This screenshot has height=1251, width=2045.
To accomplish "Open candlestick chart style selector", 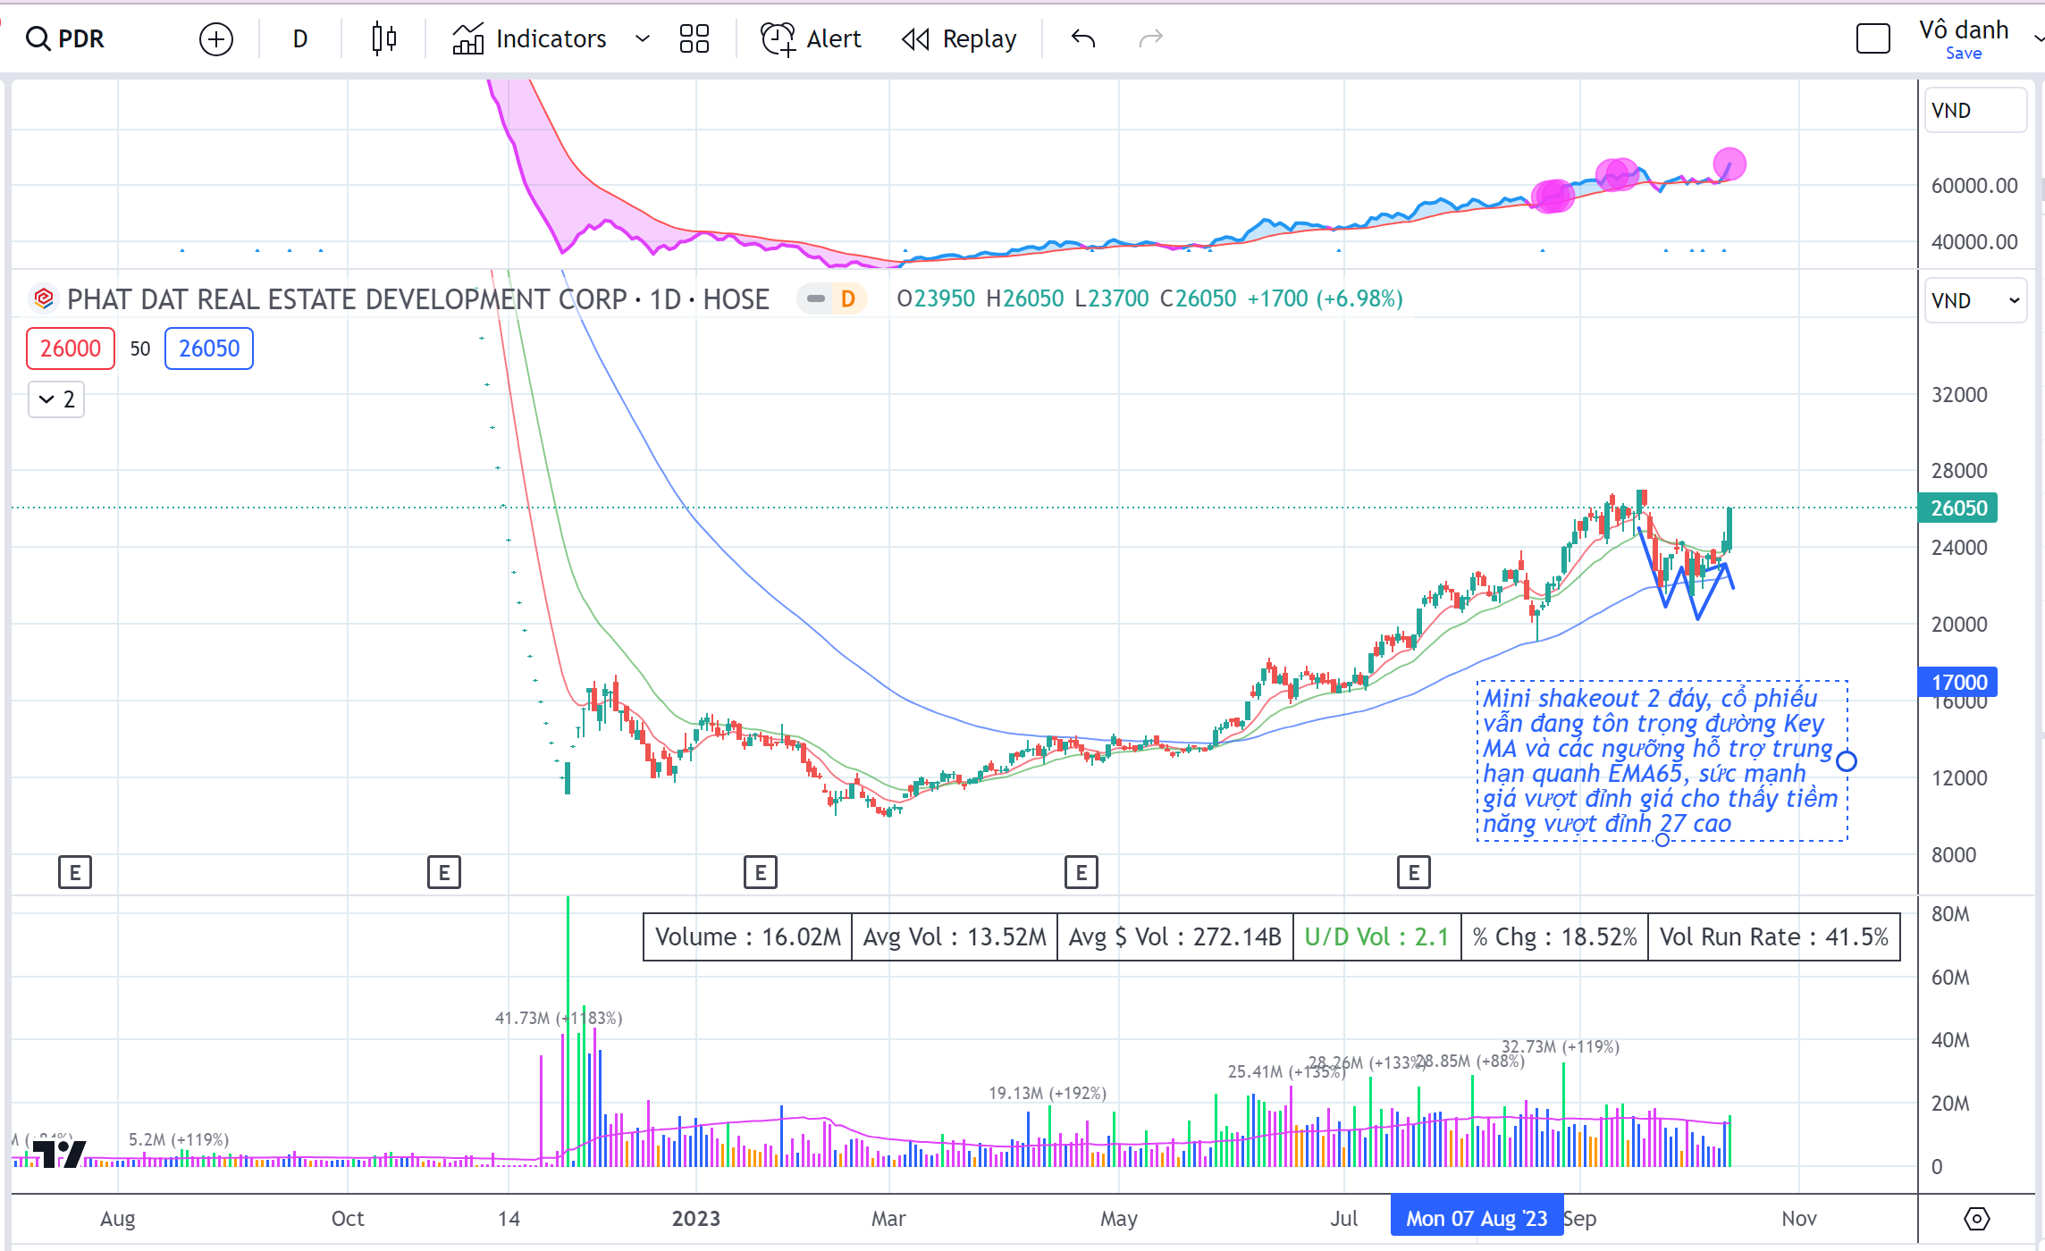I will pyautogui.click(x=384, y=38).
